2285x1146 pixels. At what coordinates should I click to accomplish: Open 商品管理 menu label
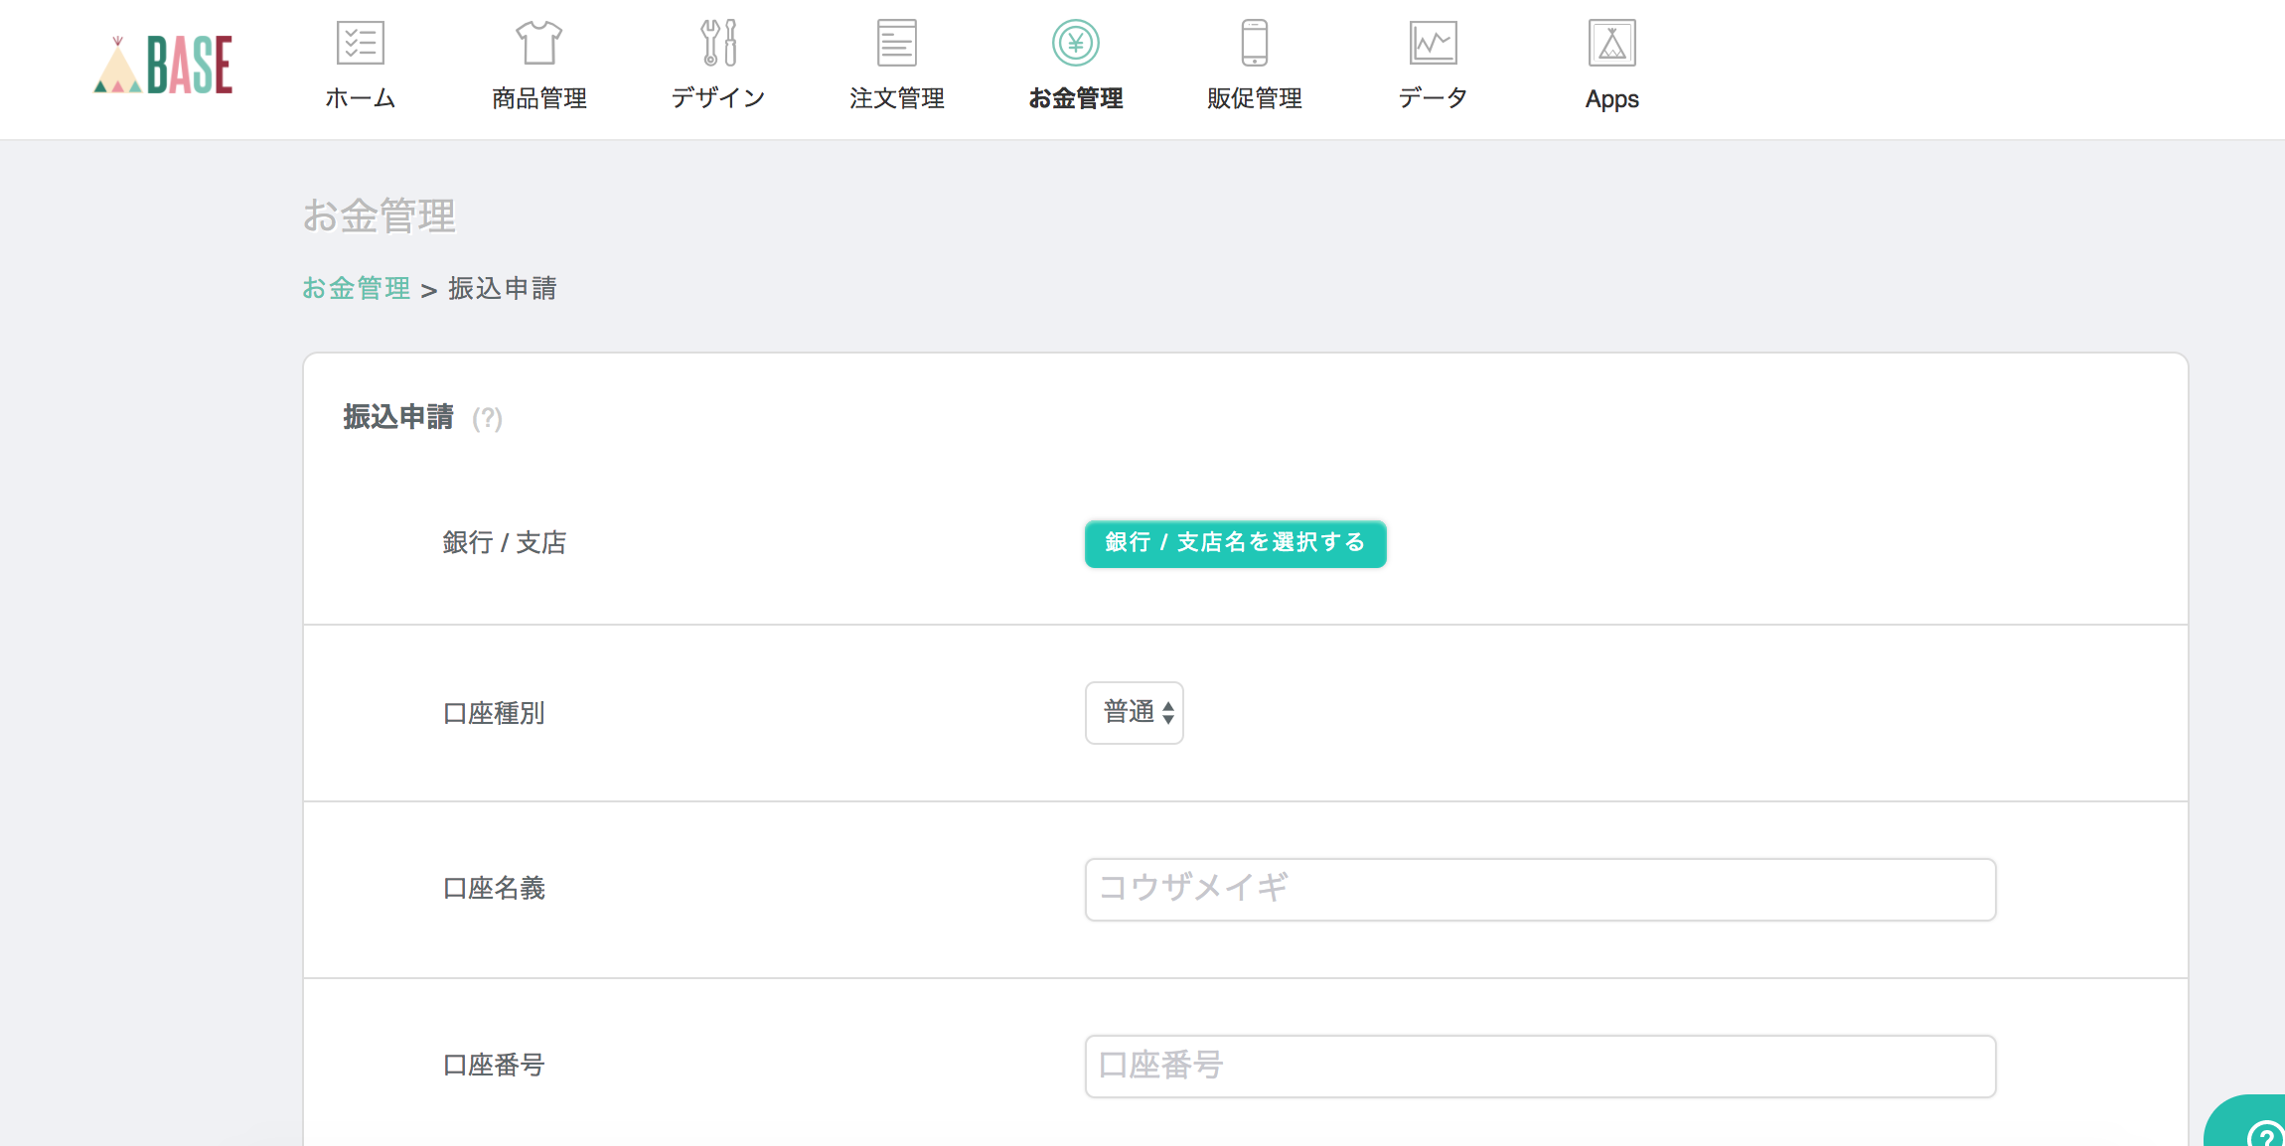pyautogui.click(x=539, y=98)
